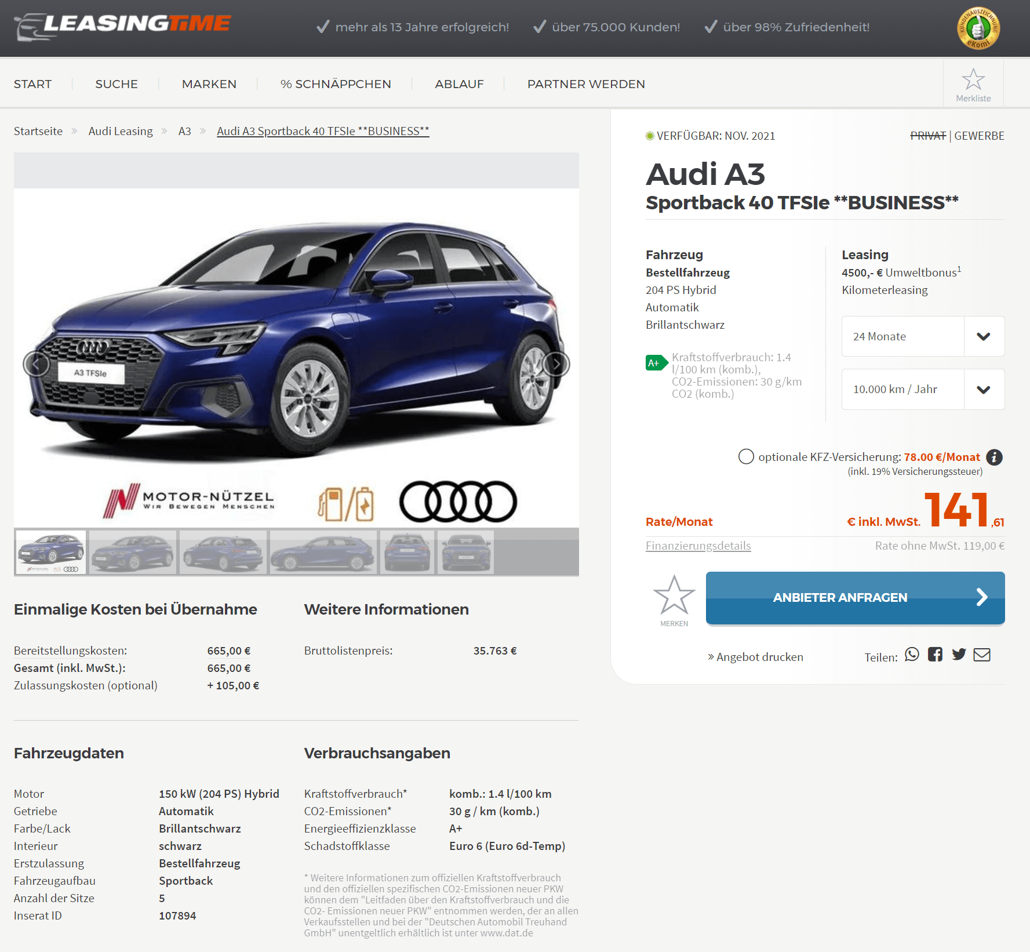Click the plug-in hybrid fuel icon

(x=346, y=503)
